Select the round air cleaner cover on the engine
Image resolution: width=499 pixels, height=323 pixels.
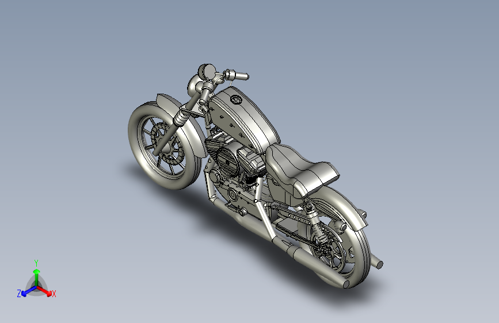227,163
